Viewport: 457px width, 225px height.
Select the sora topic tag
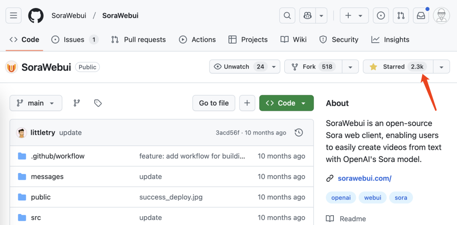[x=401, y=198]
